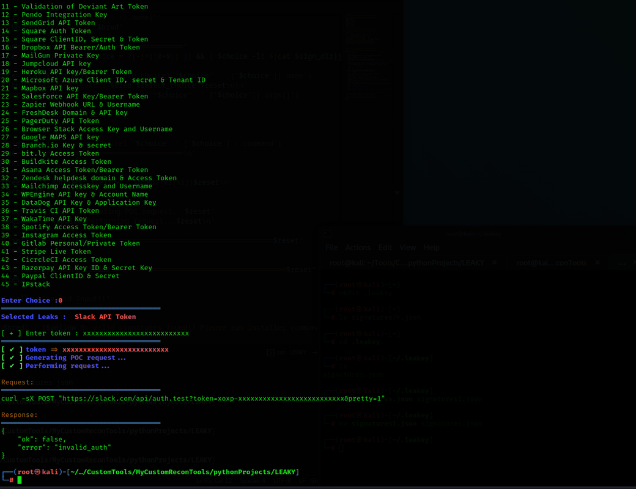Click '26 - Browser Stack Access Key and Username'
Image resolution: width=636 pixels, height=489 pixels.
click(87, 129)
